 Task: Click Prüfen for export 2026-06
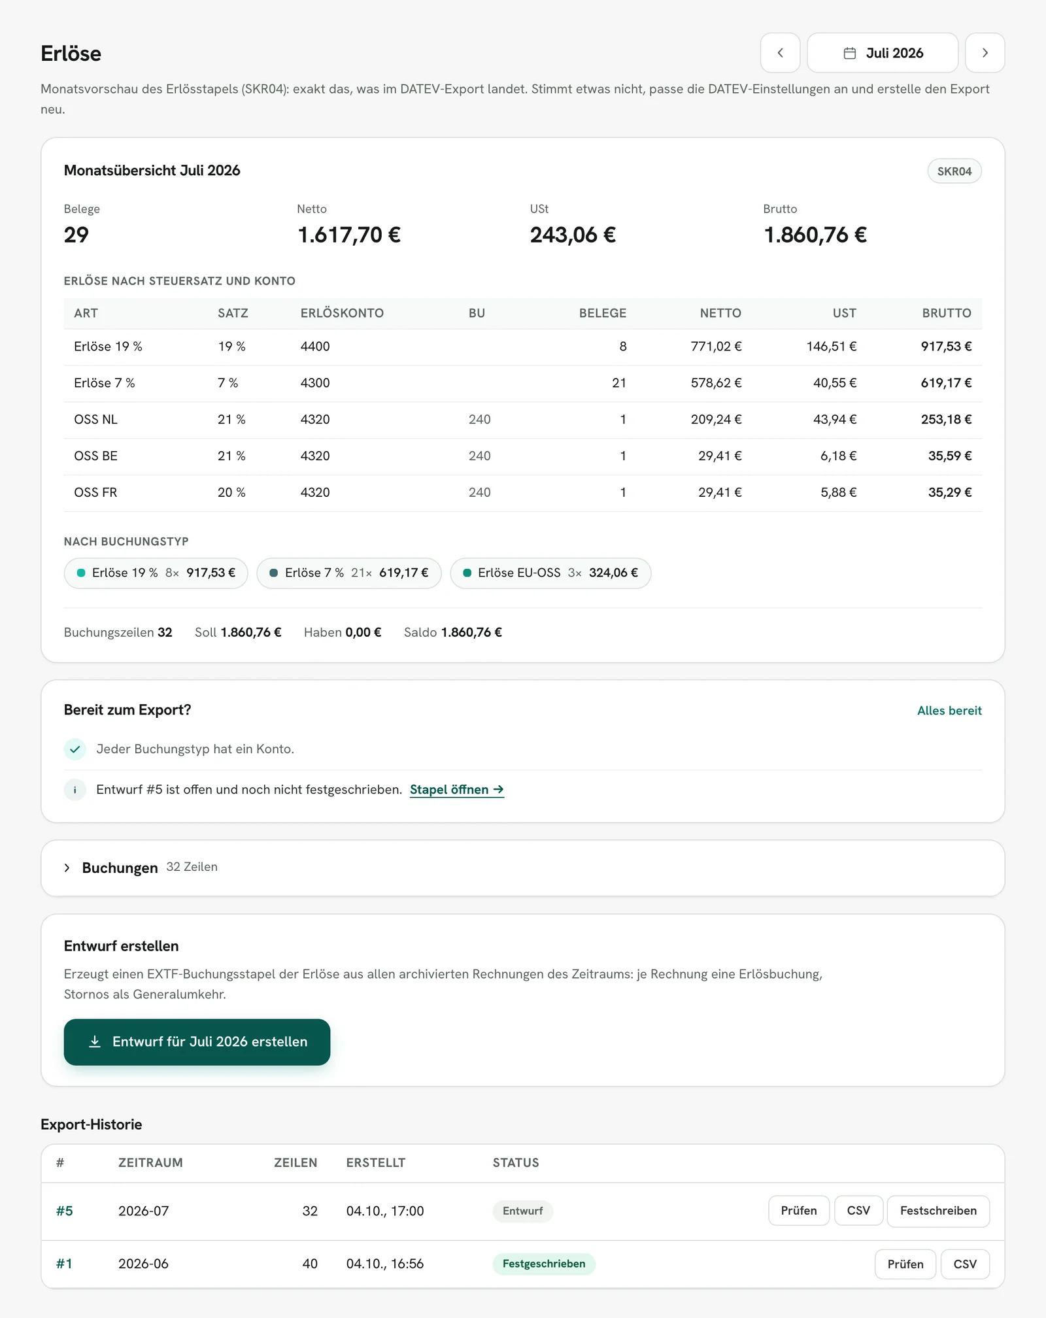coord(905,1264)
